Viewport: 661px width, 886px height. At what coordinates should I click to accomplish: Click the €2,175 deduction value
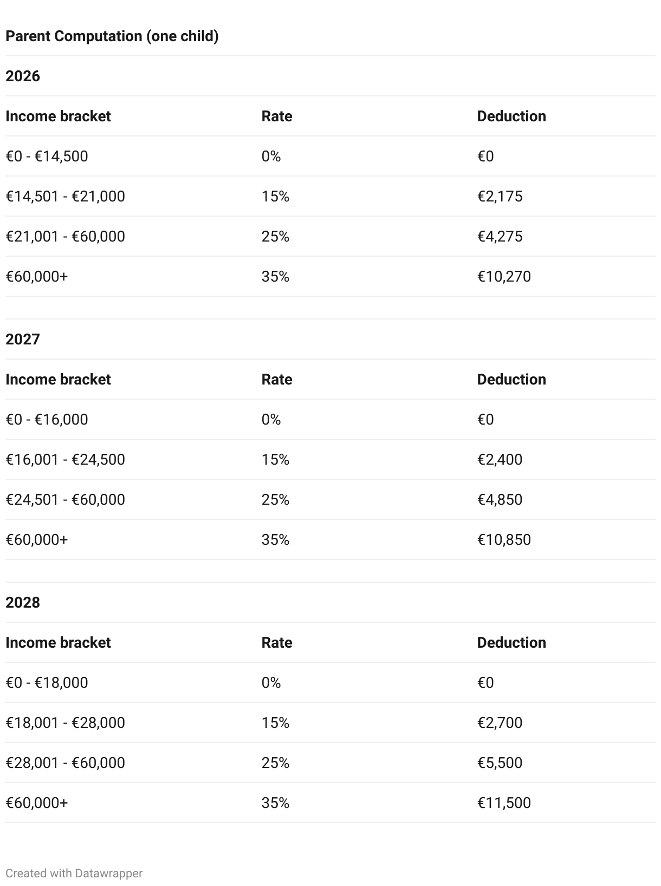tap(500, 196)
